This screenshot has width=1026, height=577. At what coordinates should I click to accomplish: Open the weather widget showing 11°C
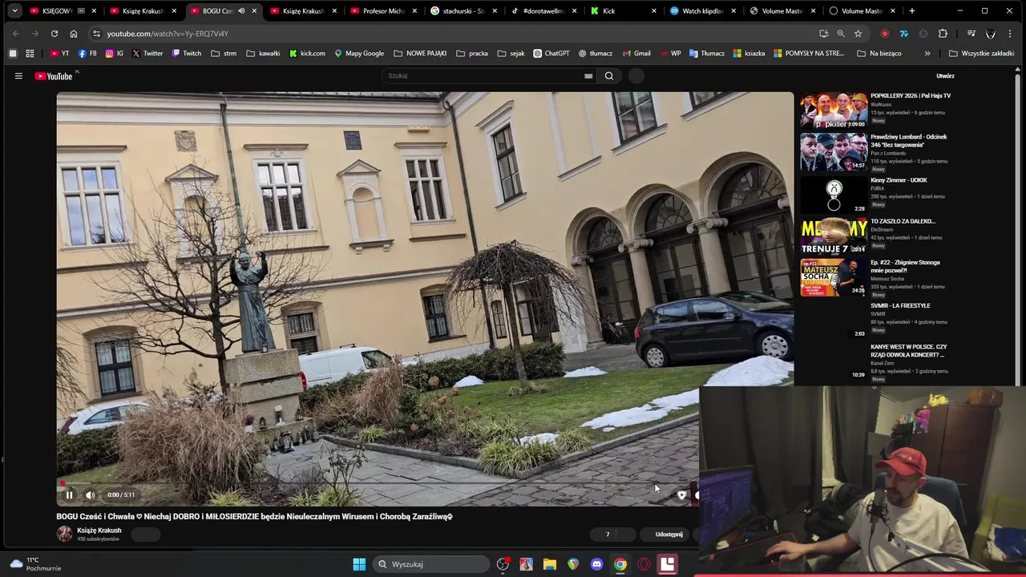(34, 564)
